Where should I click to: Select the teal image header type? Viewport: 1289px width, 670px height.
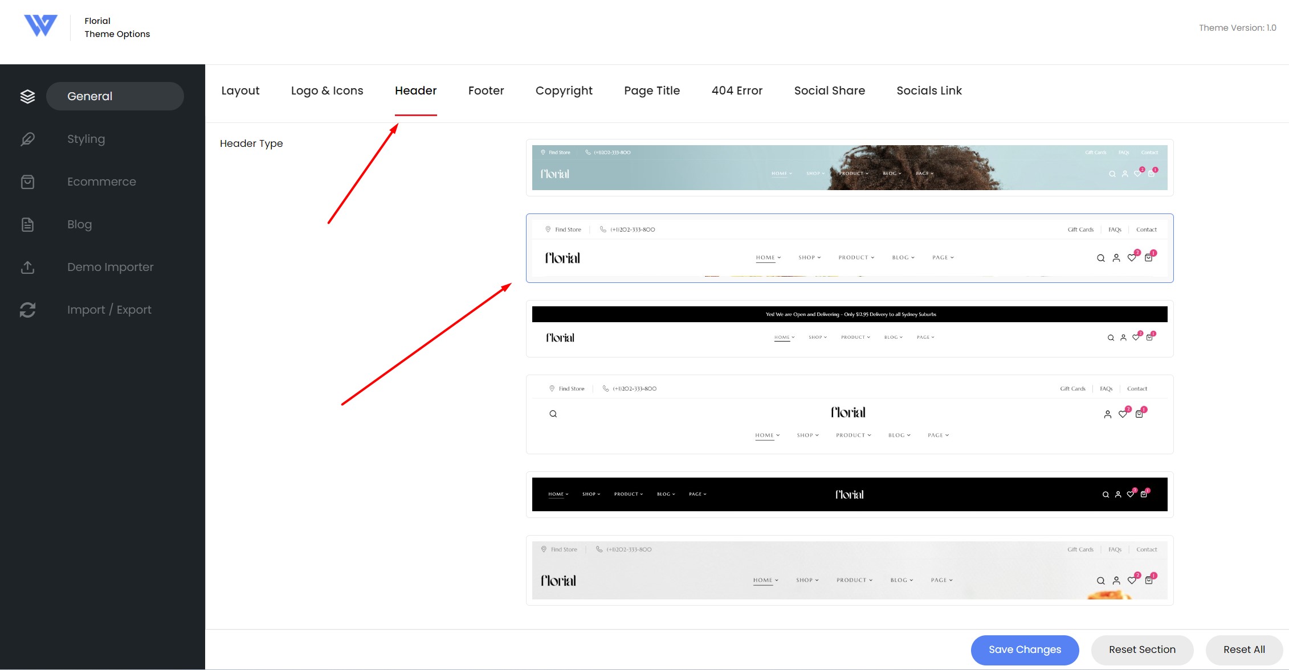coord(850,167)
